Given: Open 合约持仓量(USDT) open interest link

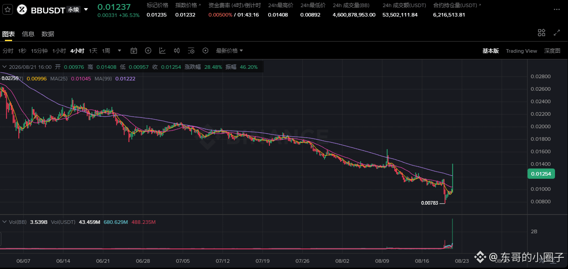Looking at the screenshot, I should (x=457, y=5).
